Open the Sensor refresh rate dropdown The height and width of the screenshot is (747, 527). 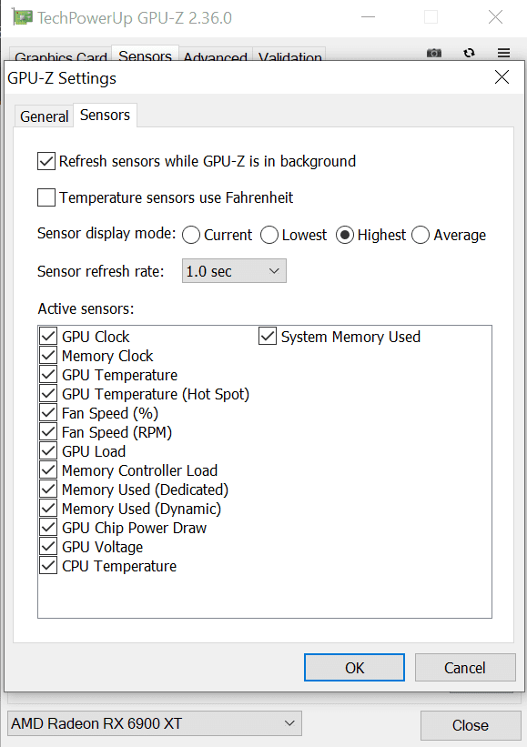point(234,271)
